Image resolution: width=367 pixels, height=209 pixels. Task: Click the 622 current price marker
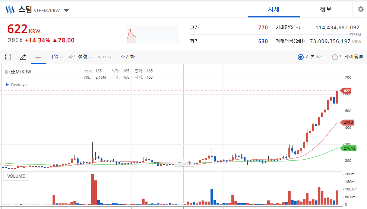point(345,91)
